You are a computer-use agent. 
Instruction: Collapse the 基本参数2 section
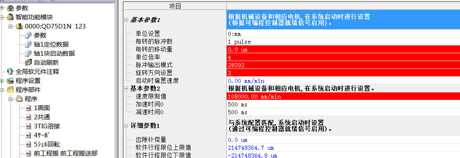coord(126,88)
